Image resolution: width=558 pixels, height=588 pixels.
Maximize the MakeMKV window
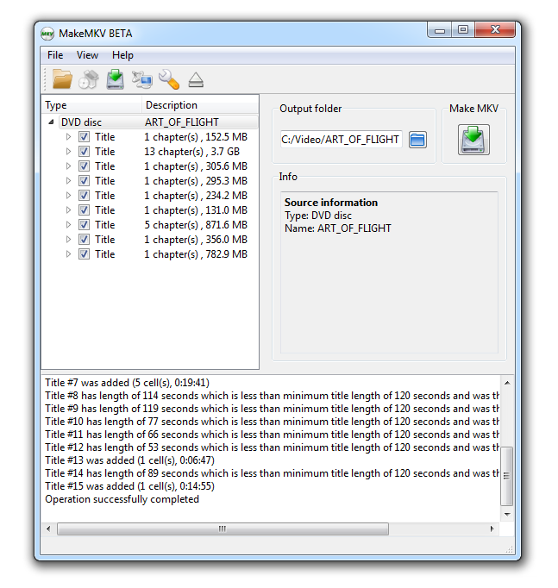tap(463, 29)
